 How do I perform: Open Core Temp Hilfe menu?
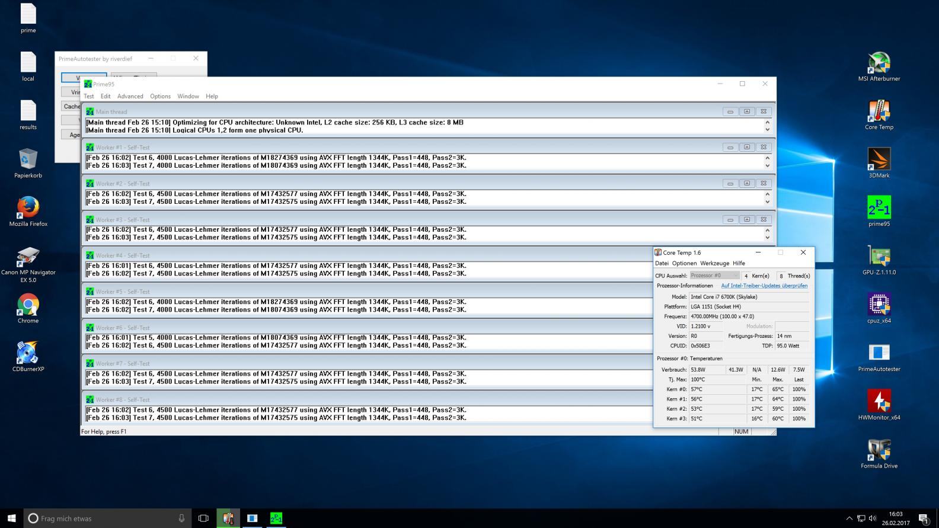[739, 263]
